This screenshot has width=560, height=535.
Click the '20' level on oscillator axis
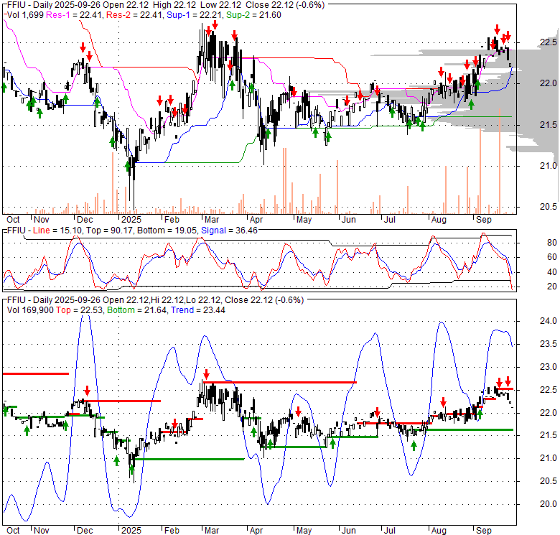[552, 287]
